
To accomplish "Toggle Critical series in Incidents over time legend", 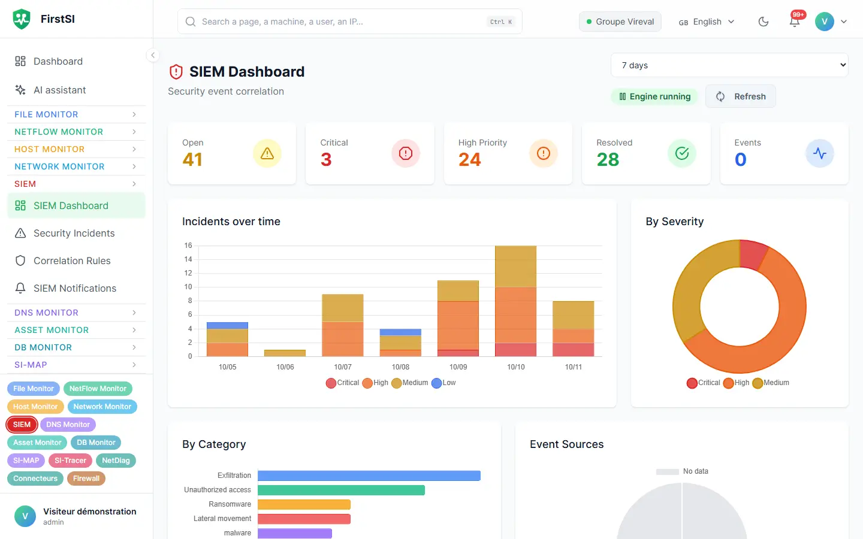I will tap(342, 383).
